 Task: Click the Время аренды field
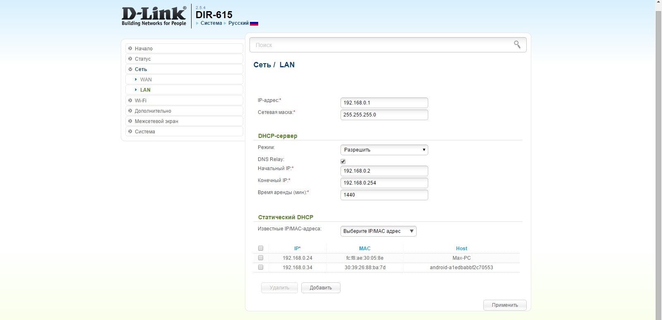(384, 195)
